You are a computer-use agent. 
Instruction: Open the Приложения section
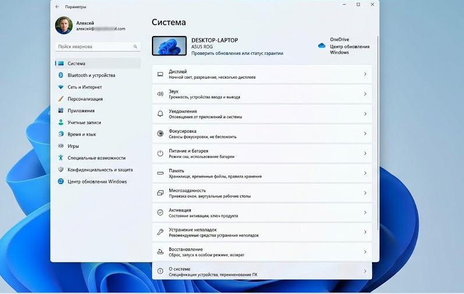[x=98, y=111]
